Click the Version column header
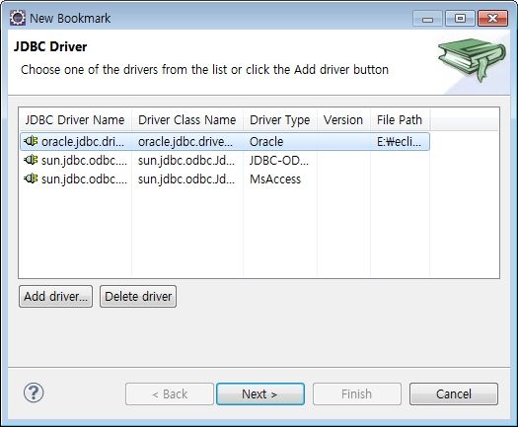 tap(343, 120)
